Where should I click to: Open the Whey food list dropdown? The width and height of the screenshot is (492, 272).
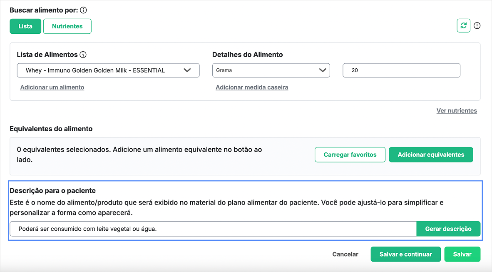[x=100, y=70]
